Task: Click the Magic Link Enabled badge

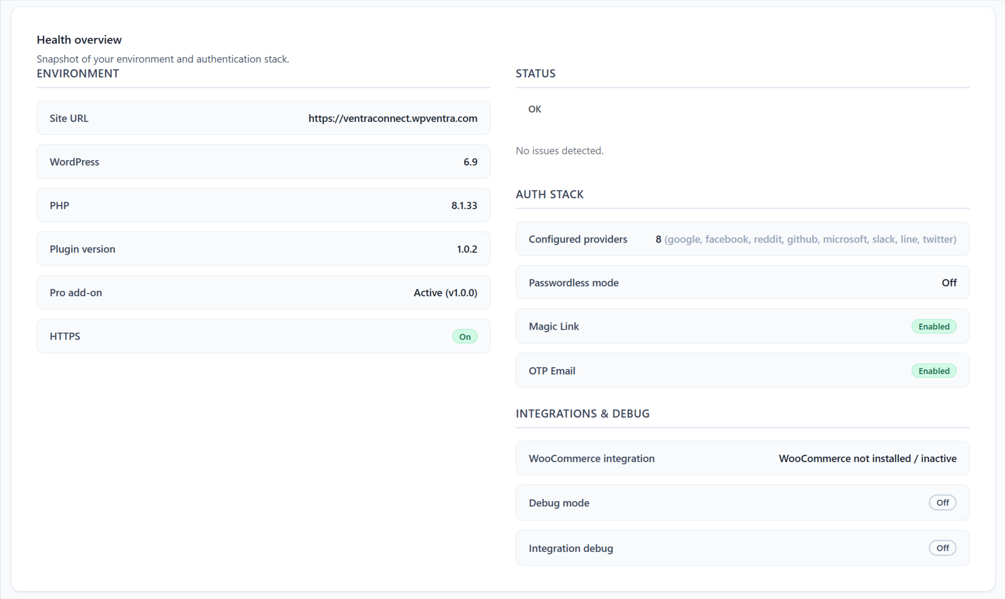Action: click(x=934, y=327)
